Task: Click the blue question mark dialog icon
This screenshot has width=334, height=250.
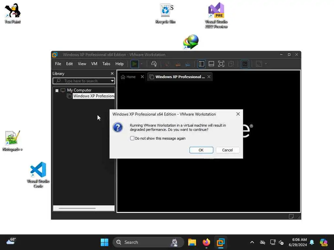Action: pyautogui.click(x=117, y=127)
